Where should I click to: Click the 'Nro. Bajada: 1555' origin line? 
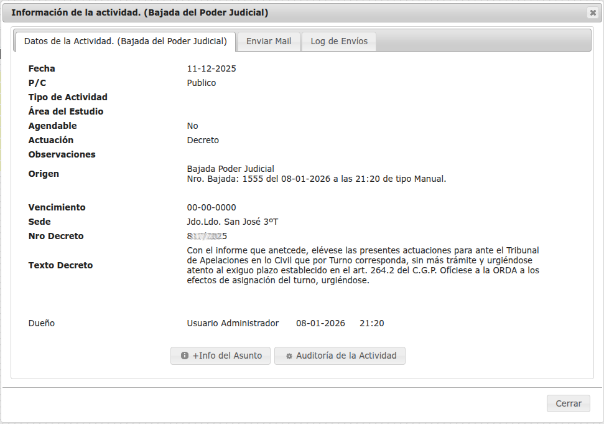pyautogui.click(x=316, y=179)
